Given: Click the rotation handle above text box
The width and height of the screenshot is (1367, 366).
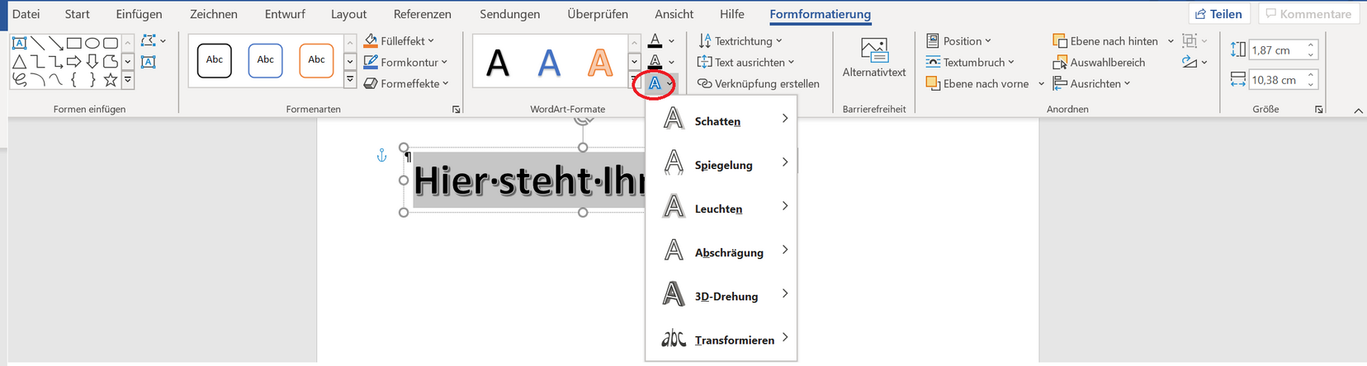Looking at the screenshot, I should tap(584, 119).
